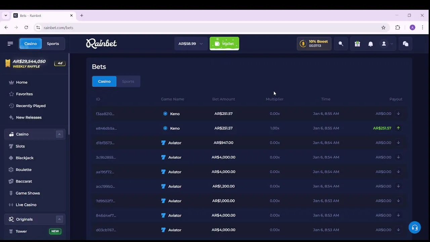Viewport: 430px width, 242px height.
Task: Click the Casino section label in sidebar
Action: coord(22,134)
